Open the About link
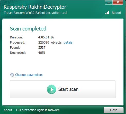126x114 pixels. point(8,110)
